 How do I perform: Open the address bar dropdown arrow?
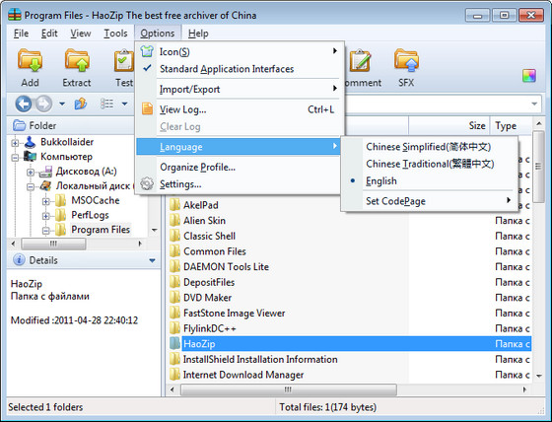coord(534,104)
